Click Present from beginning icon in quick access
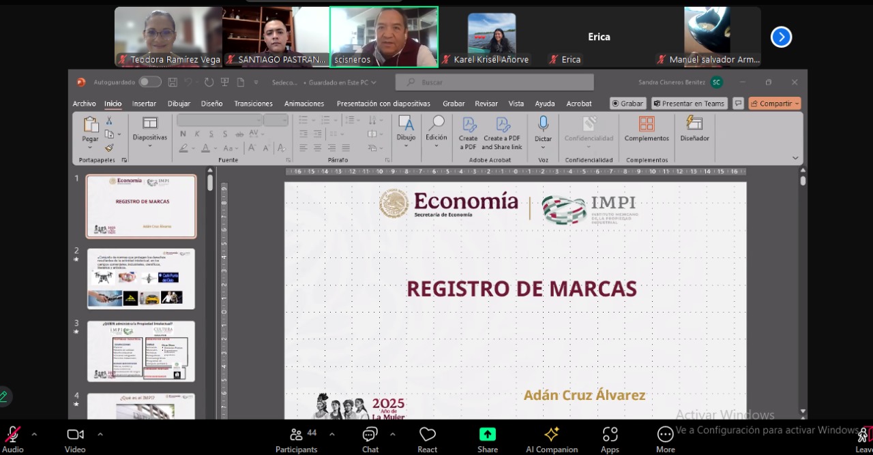Viewport: 873px width, 455px height. (x=224, y=82)
